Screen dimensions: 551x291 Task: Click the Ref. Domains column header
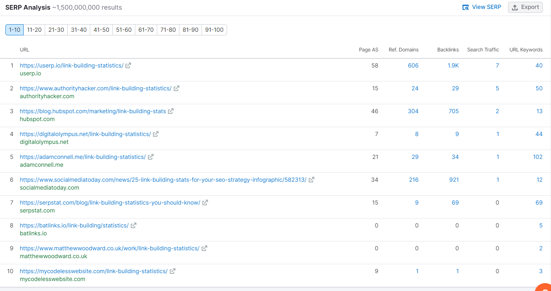point(403,50)
